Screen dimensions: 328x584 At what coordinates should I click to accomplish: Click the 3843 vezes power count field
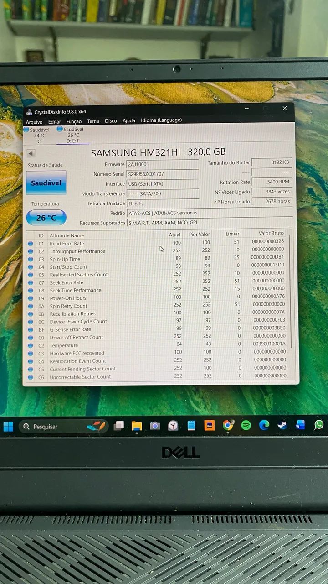pyautogui.click(x=272, y=192)
